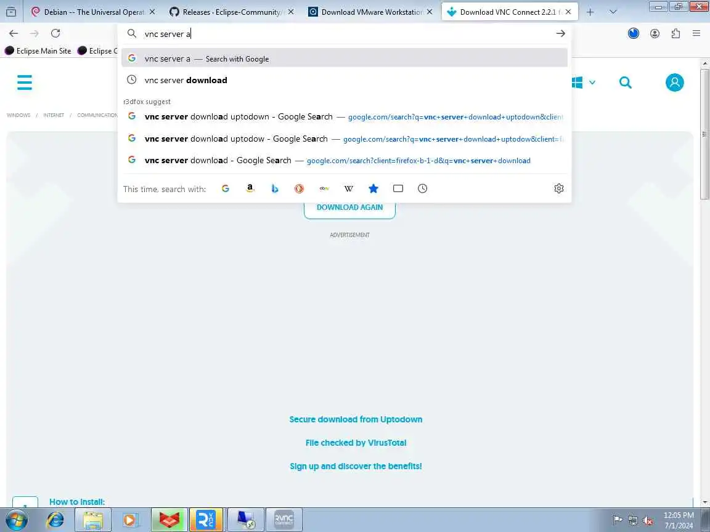Launch Internet Explorer from taskbar

pyautogui.click(x=55, y=520)
